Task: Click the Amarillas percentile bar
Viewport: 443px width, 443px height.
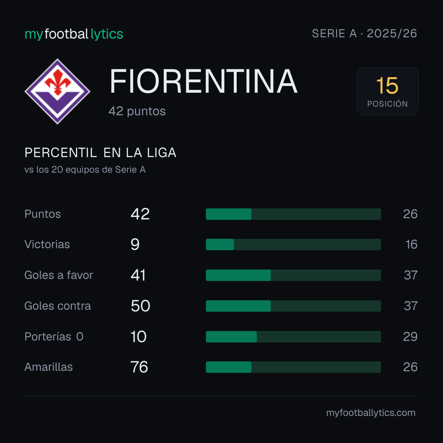Action: [x=293, y=367]
